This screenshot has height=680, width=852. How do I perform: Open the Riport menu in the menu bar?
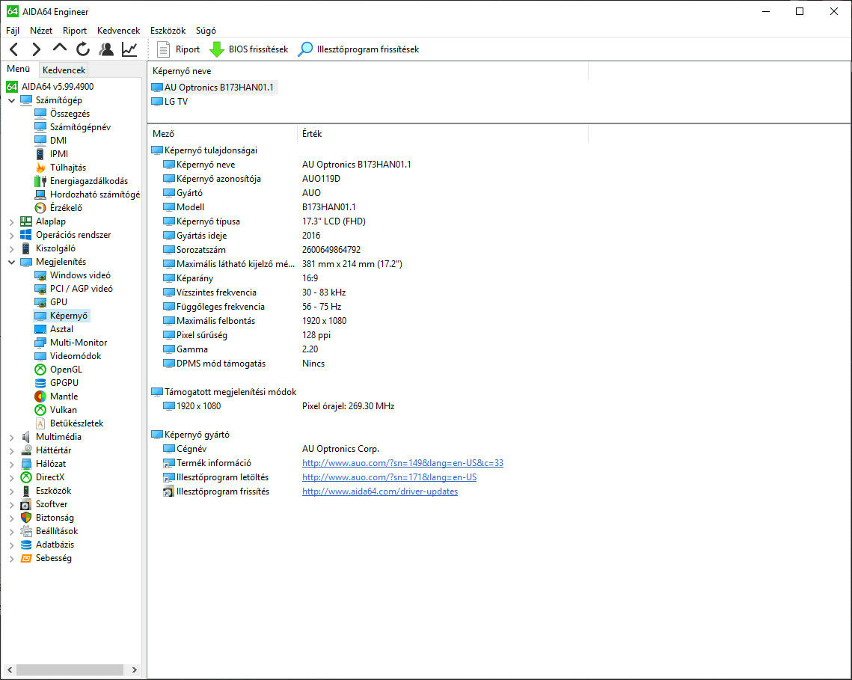(75, 31)
